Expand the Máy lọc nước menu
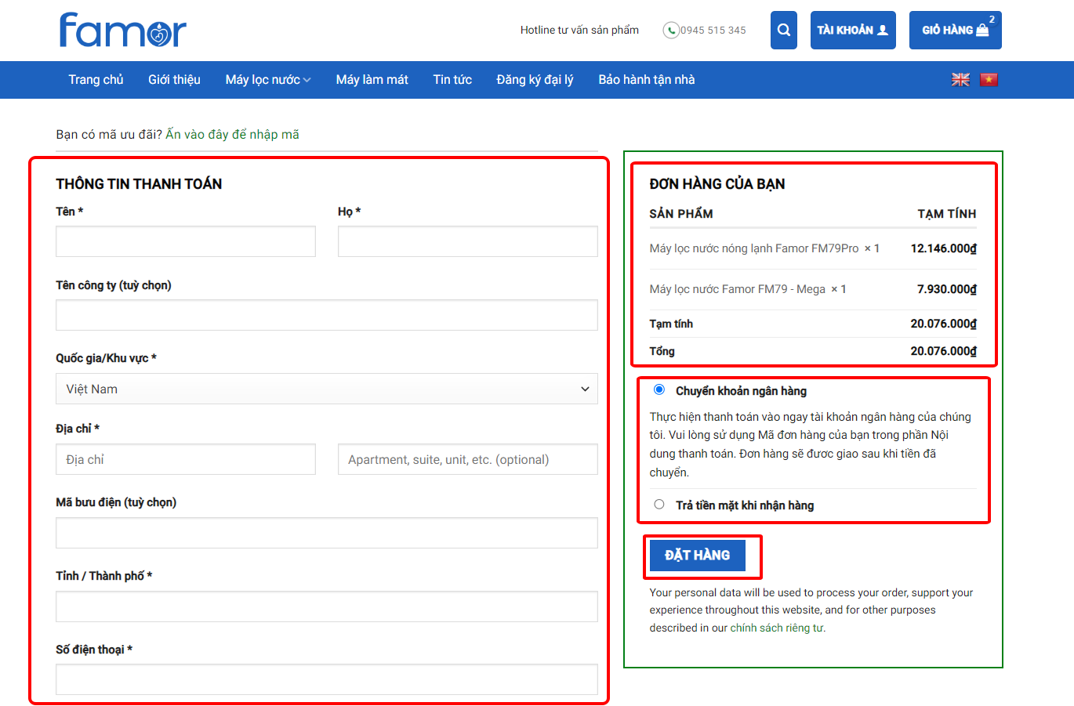The image size is (1074, 706). 268,79
